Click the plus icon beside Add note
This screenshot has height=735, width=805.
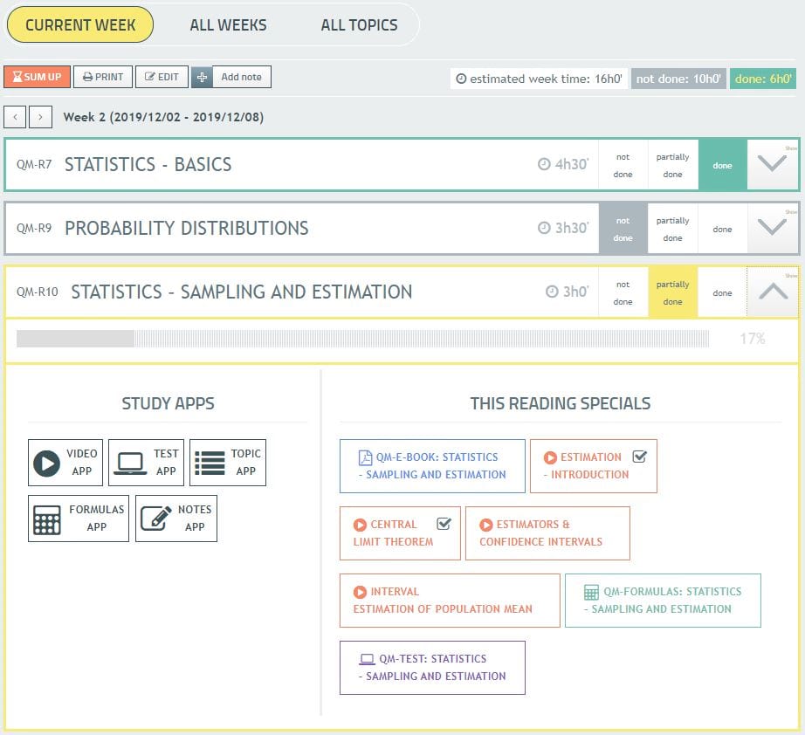[x=202, y=77]
